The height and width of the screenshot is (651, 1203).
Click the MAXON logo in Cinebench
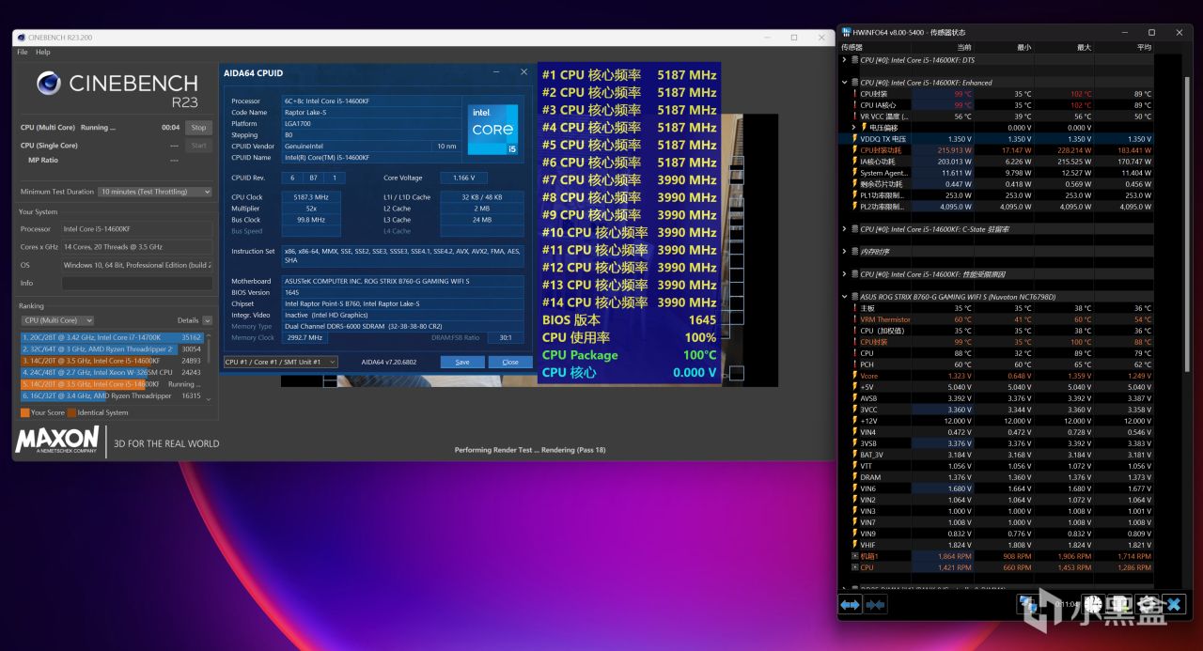[56, 439]
